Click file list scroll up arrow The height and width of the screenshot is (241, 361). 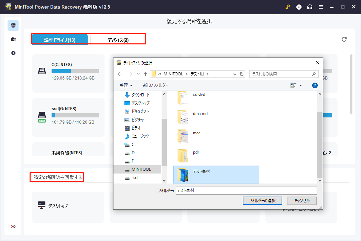pyautogui.click(x=320, y=94)
